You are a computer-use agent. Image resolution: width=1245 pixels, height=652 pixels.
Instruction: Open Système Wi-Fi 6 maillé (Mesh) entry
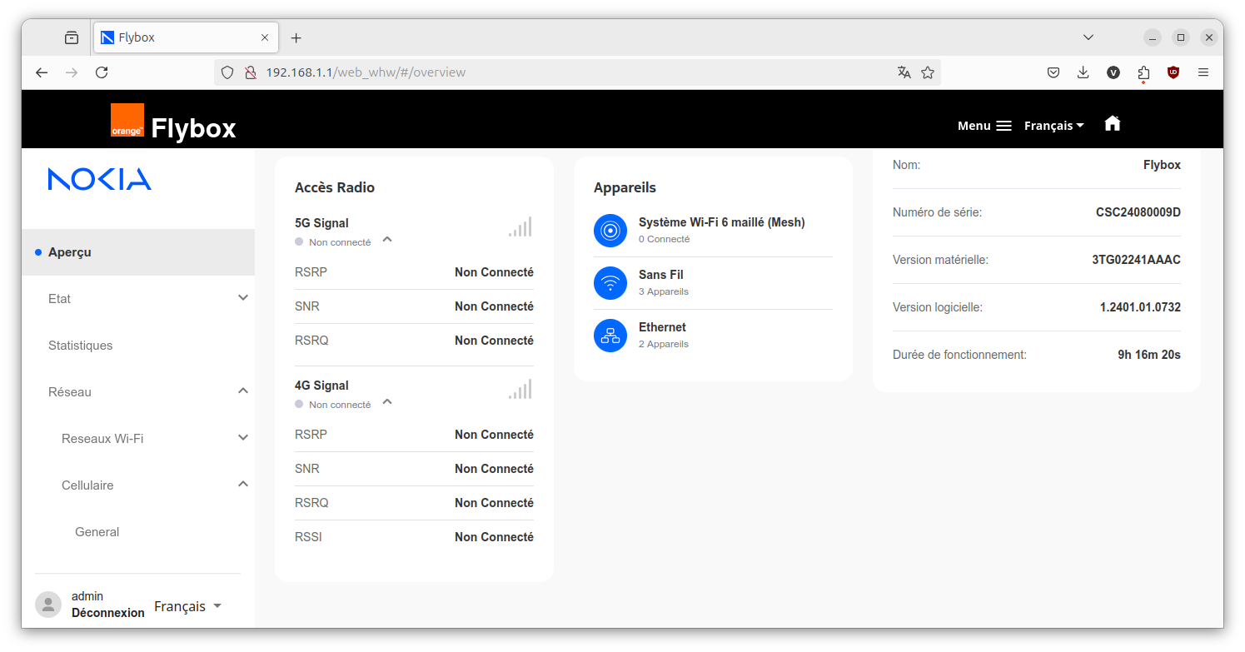(x=713, y=231)
